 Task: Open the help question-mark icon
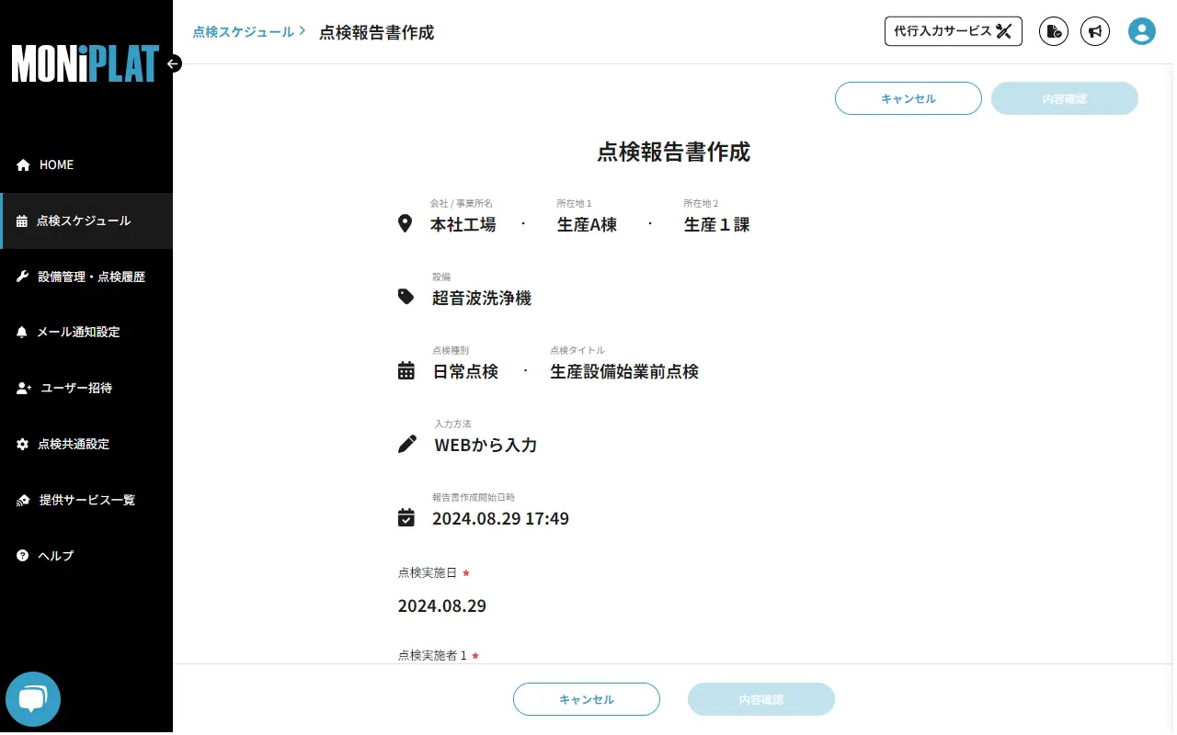[x=21, y=555]
